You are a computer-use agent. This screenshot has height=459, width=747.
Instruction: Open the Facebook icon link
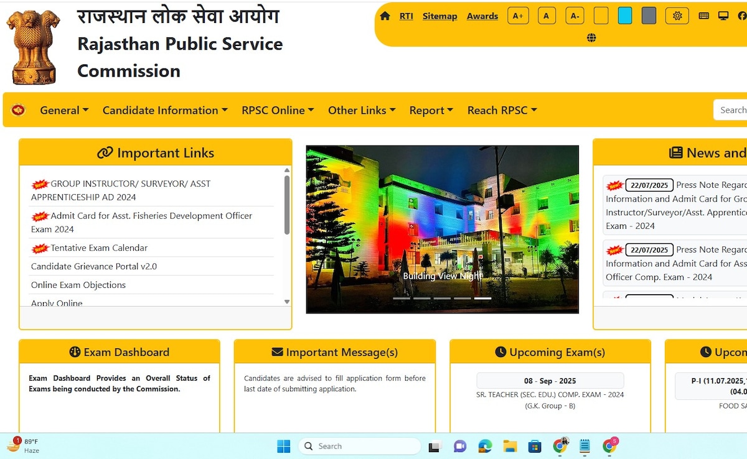point(742,16)
